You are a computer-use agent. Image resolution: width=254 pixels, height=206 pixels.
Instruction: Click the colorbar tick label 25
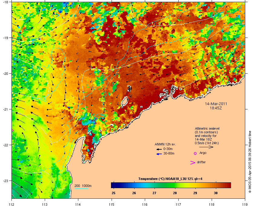point(114,193)
